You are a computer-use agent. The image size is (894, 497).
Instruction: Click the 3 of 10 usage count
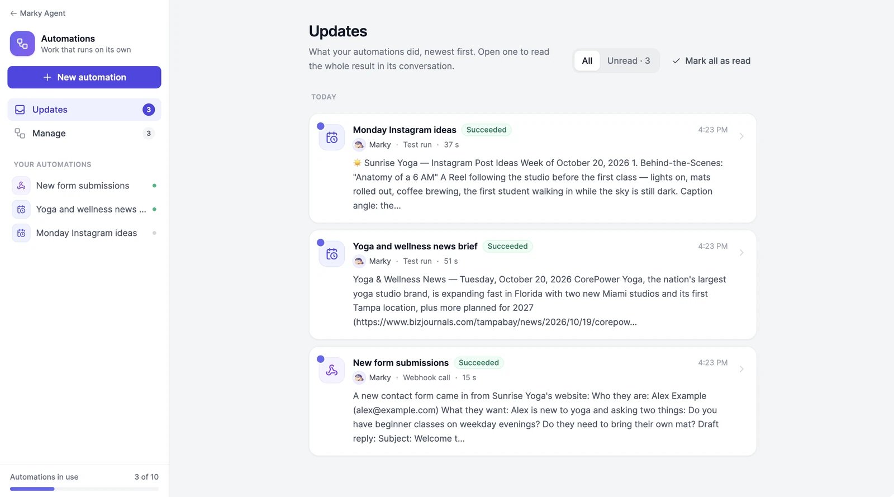(x=146, y=477)
